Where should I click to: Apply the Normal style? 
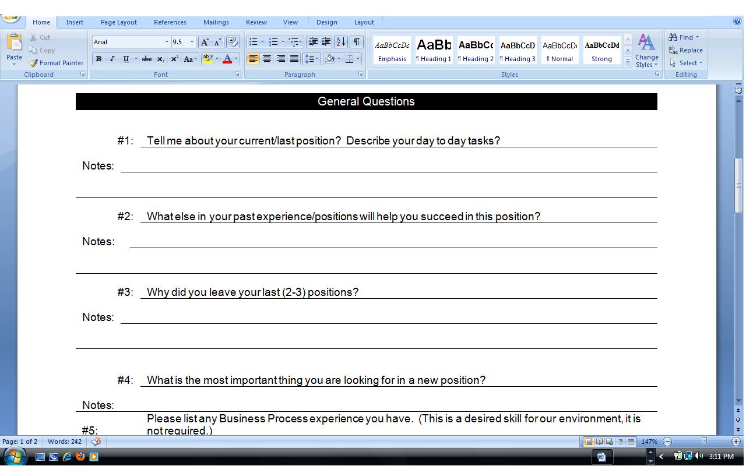[560, 50]
